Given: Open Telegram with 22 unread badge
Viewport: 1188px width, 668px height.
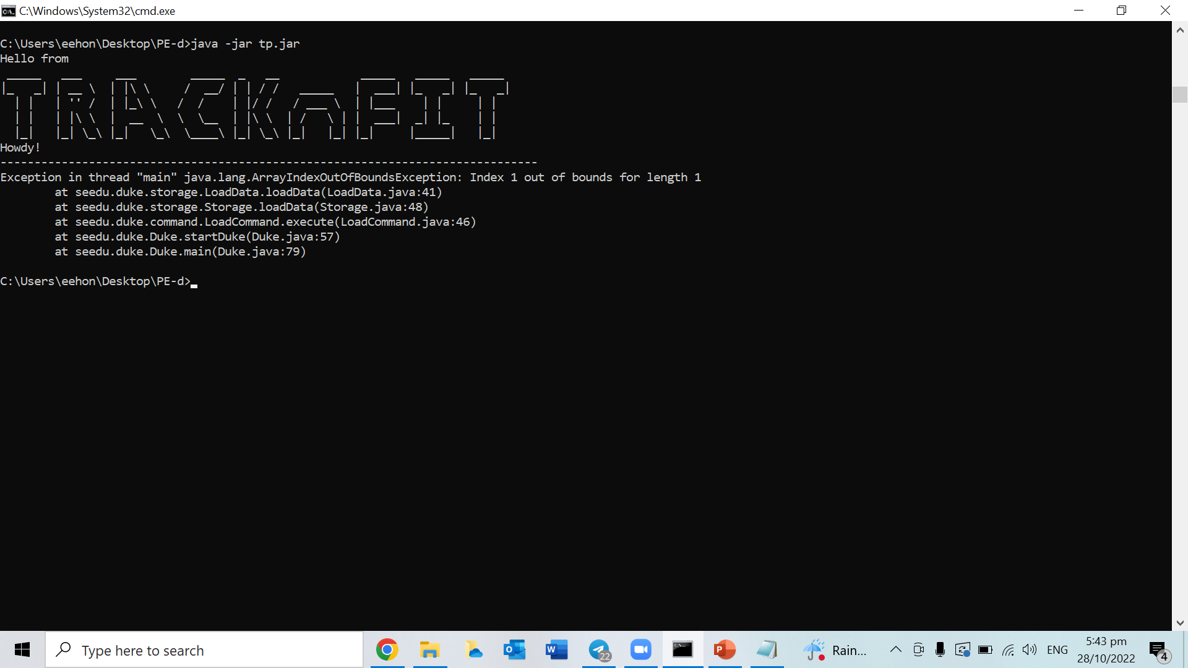Looking at the screenshot, I should [x=599, y=650].
